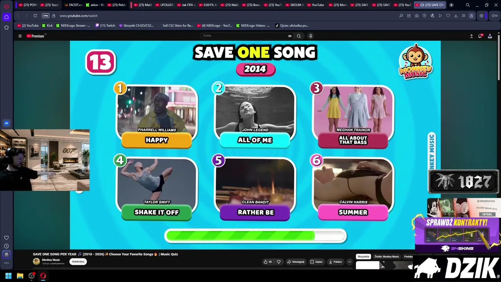Switch to the SKOLIM tab
This screenshot has width=501, height=282.
point(294,5)
